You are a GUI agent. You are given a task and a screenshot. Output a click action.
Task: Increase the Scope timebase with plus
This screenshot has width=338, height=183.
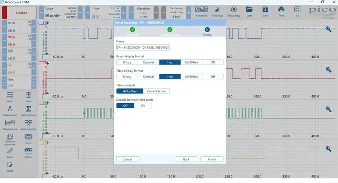80,13
